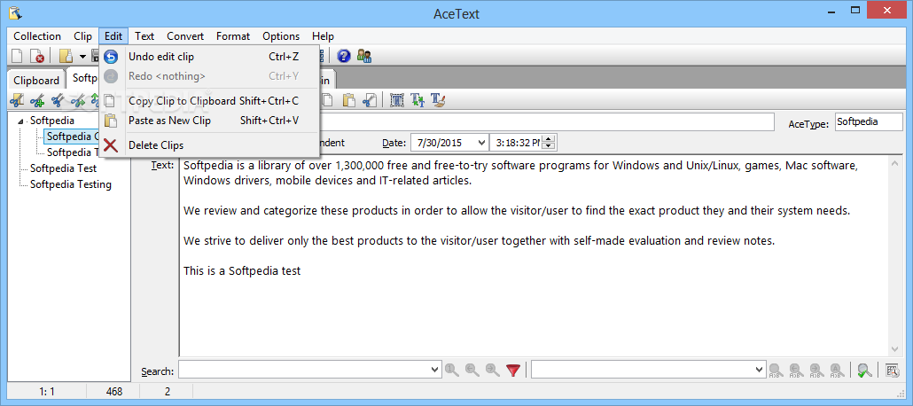Click the Close Collection icon with red X
Viewport: 913px width, 406px height.
click(36, 56)
